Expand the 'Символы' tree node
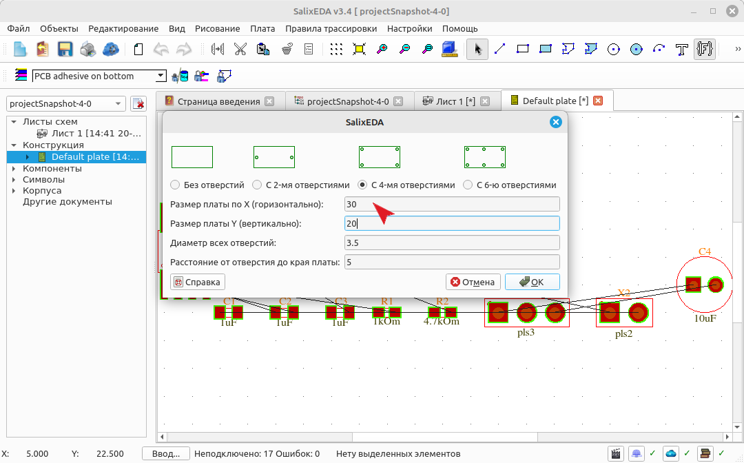The image size is (744, 463). tap(14, 180)
